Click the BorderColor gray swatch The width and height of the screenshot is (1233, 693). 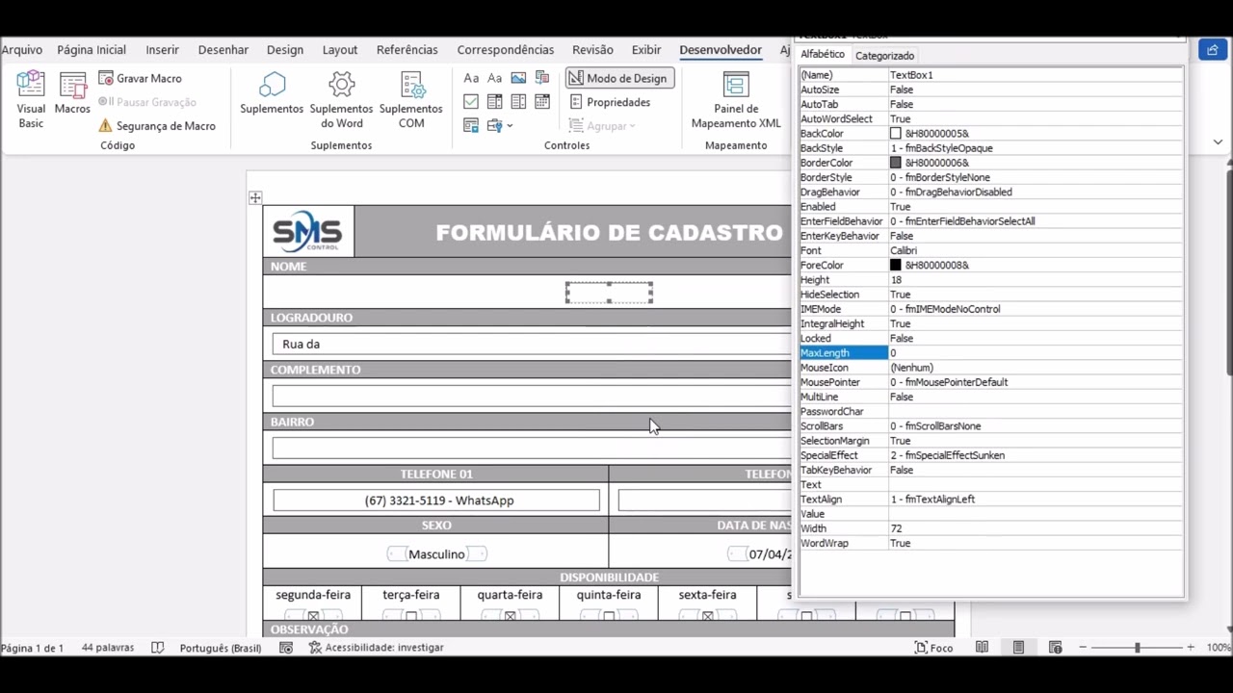click(x=895, y=163)
